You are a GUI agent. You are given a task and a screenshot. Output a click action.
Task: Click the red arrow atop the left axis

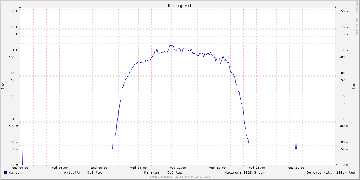tap(20, 7)
